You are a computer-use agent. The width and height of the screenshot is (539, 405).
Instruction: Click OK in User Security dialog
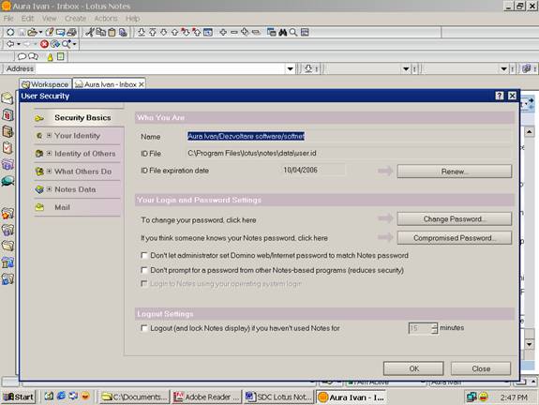413,368
